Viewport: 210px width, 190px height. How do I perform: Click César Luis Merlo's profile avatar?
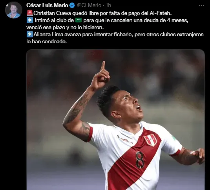coord(13,10)
